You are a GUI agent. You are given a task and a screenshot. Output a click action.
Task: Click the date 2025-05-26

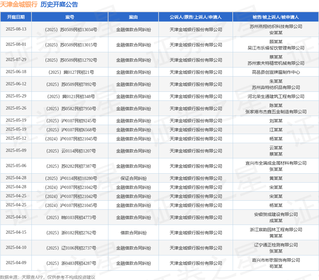[16, 108]
